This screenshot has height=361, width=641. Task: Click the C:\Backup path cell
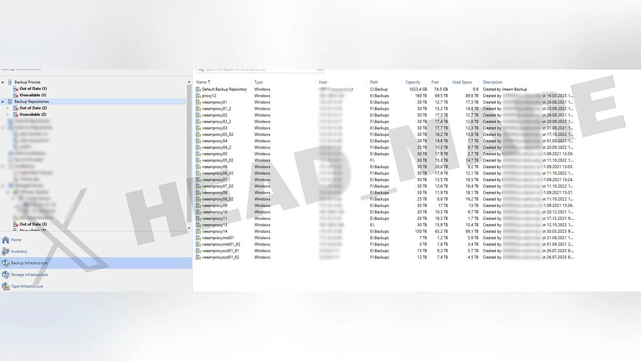click(x=379, y=89)
